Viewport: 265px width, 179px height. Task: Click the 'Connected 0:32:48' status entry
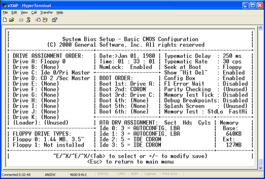[x=16, y=175]
